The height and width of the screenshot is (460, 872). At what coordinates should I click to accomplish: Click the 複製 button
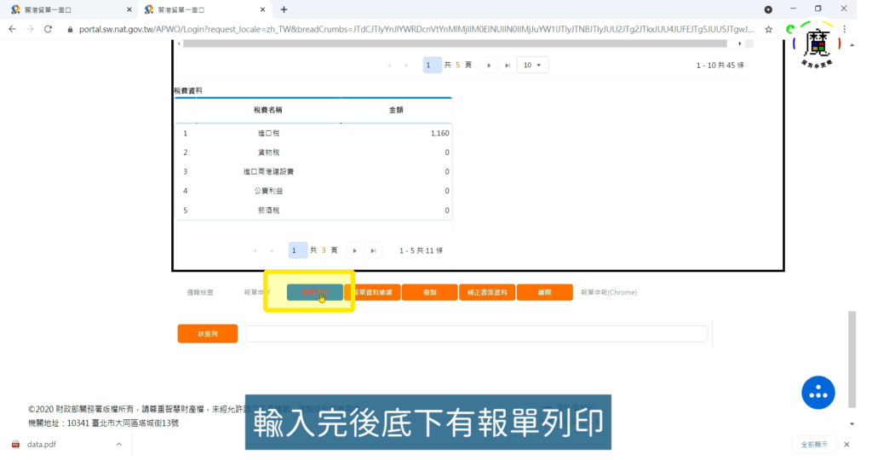430,292
